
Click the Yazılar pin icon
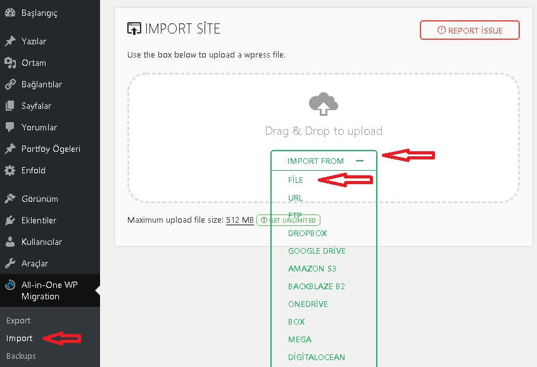click(10, 41)
